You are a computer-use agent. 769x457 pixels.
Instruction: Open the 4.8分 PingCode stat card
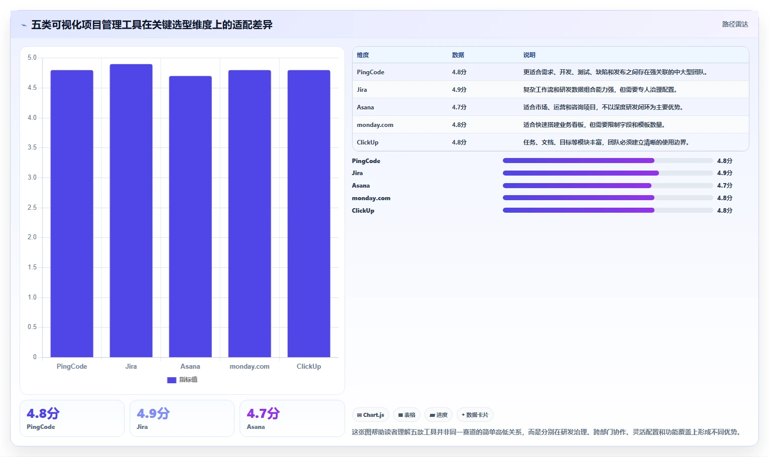pyautogui.click(x=72, y=418)
